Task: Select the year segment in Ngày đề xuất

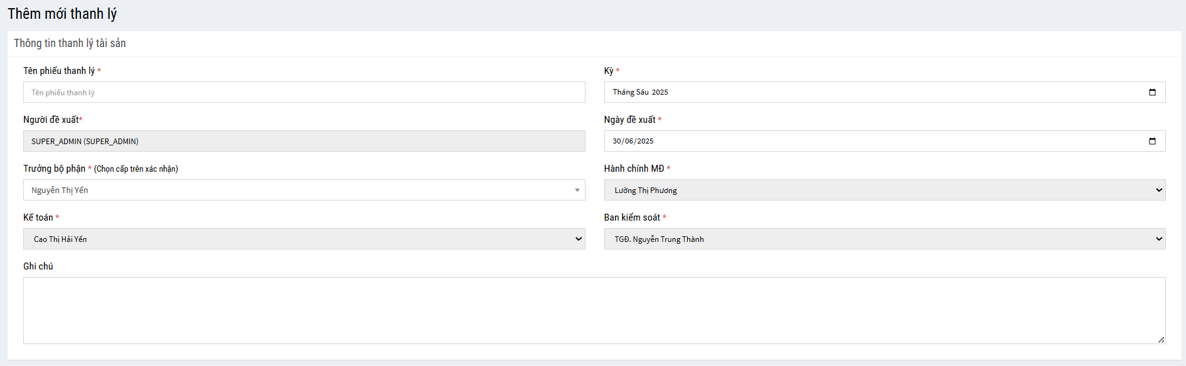Action: [645, 141]
